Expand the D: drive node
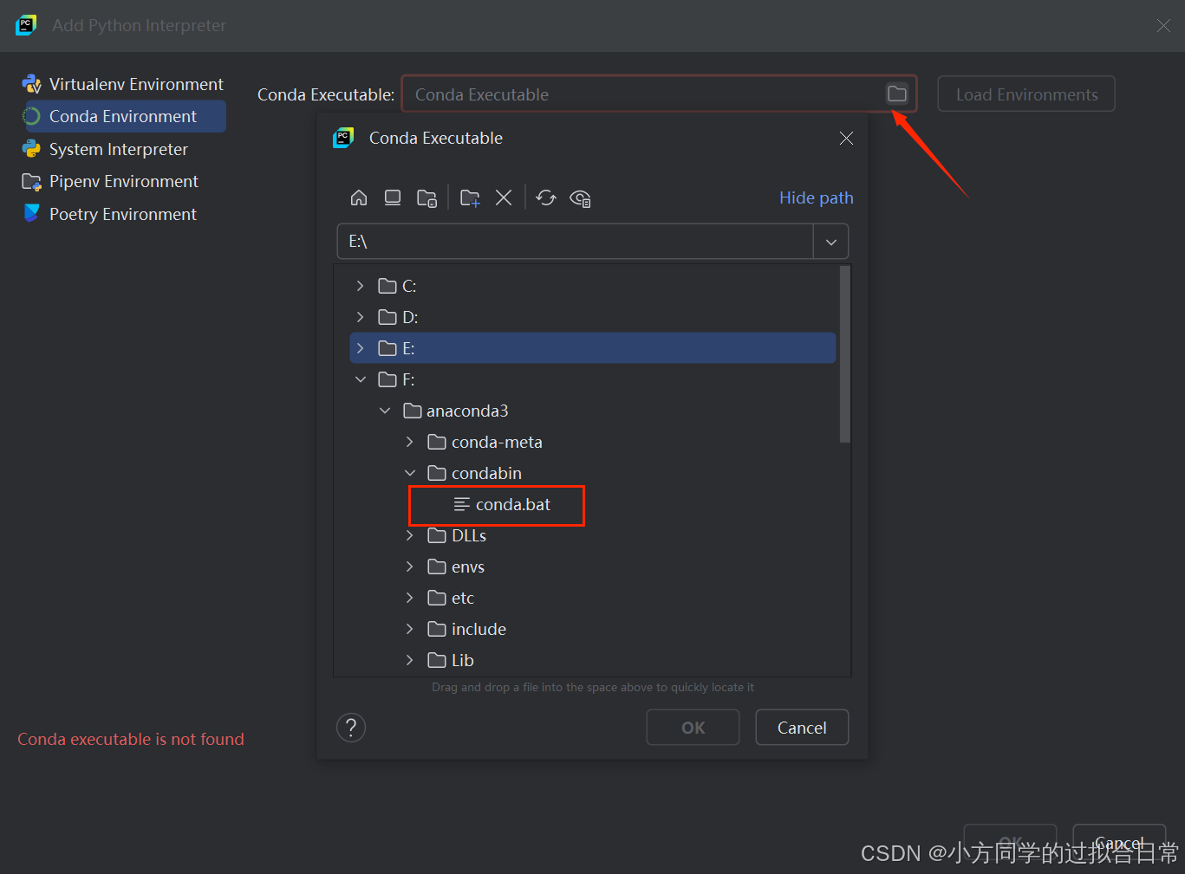 (360, 316)
